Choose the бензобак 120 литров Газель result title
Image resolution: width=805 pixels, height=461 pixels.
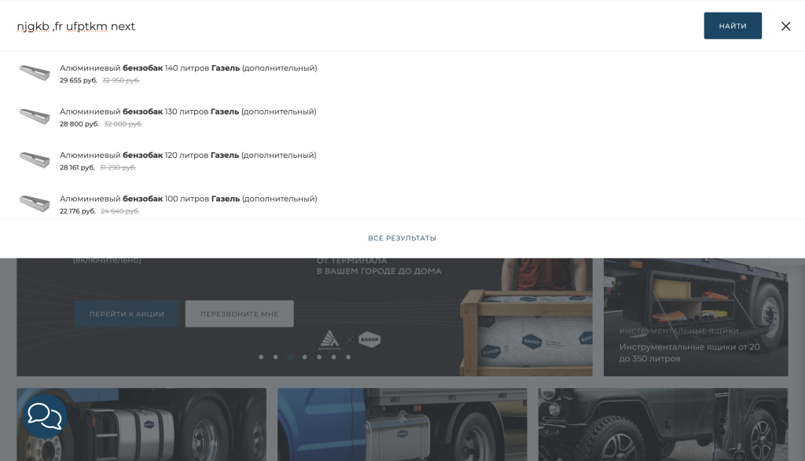click(x=188, y=155)
